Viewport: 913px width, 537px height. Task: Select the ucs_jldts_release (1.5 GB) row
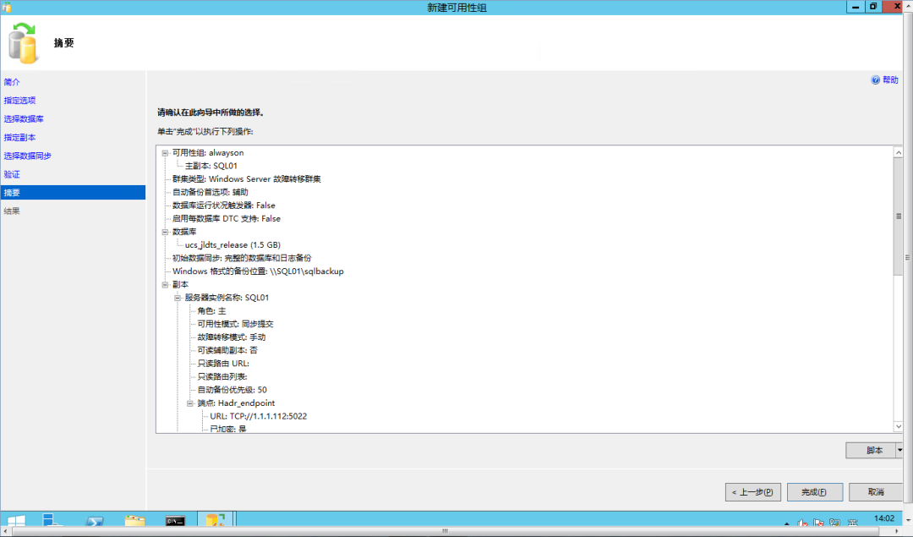point(232,245)
